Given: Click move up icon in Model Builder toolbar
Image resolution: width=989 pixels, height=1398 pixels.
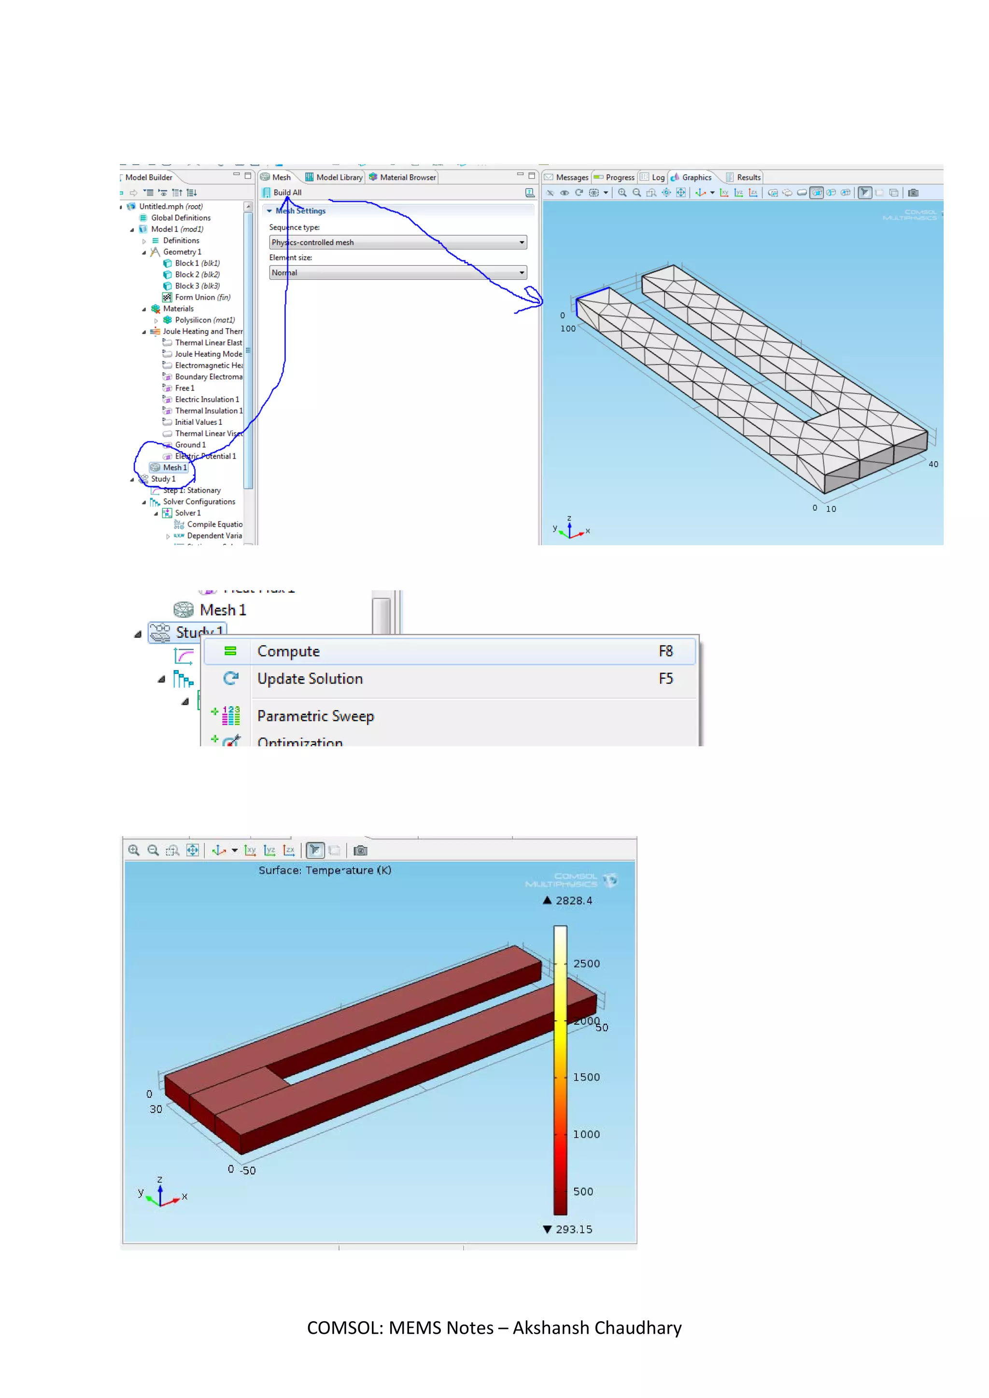Looking at the screenshot, I should [177, 193].
